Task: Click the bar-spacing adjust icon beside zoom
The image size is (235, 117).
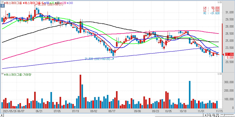Action: pyautogui.click(x=218, y=115)
